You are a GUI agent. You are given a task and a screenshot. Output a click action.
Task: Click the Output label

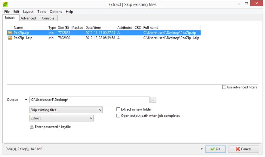(12, 100)
